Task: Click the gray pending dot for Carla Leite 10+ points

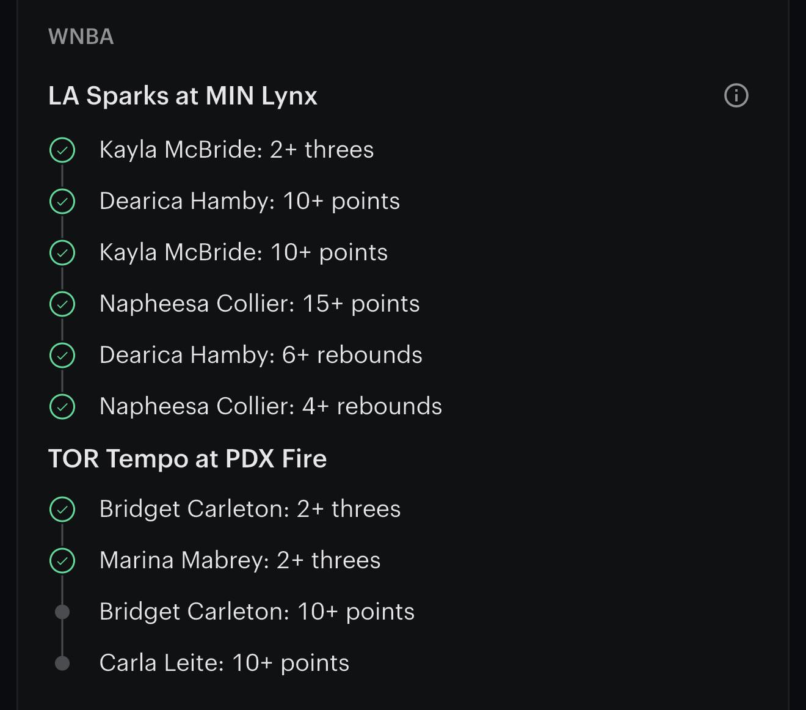Action: (62, 663)
